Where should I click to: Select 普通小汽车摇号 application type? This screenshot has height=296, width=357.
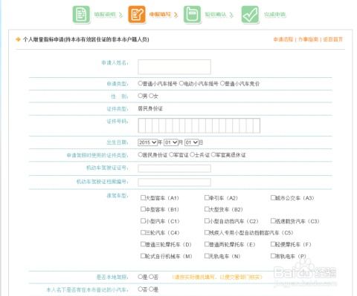tap(141, 83)
